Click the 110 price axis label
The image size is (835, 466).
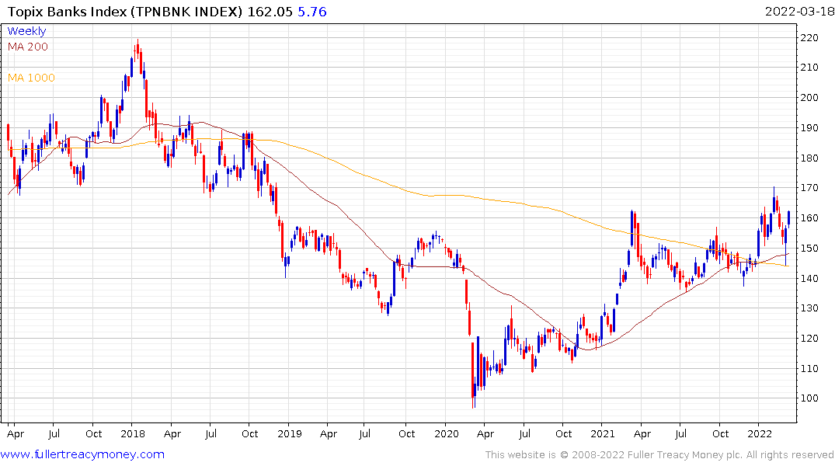click(x=809, y=369)
